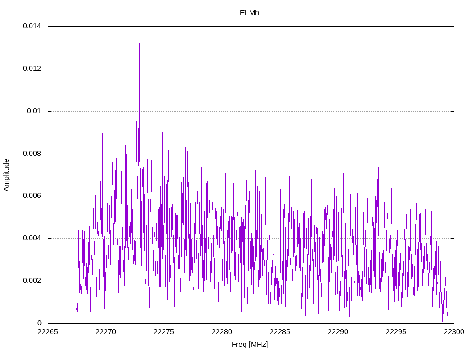Click the x-axis tick value 22265

click(48, 332)
